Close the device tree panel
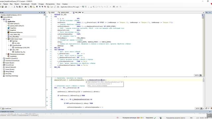This screenshot has width=212, height=119. (44, 13)
